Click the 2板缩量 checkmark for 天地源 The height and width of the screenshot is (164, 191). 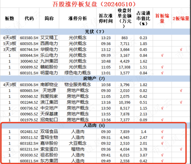pos(181,91)
